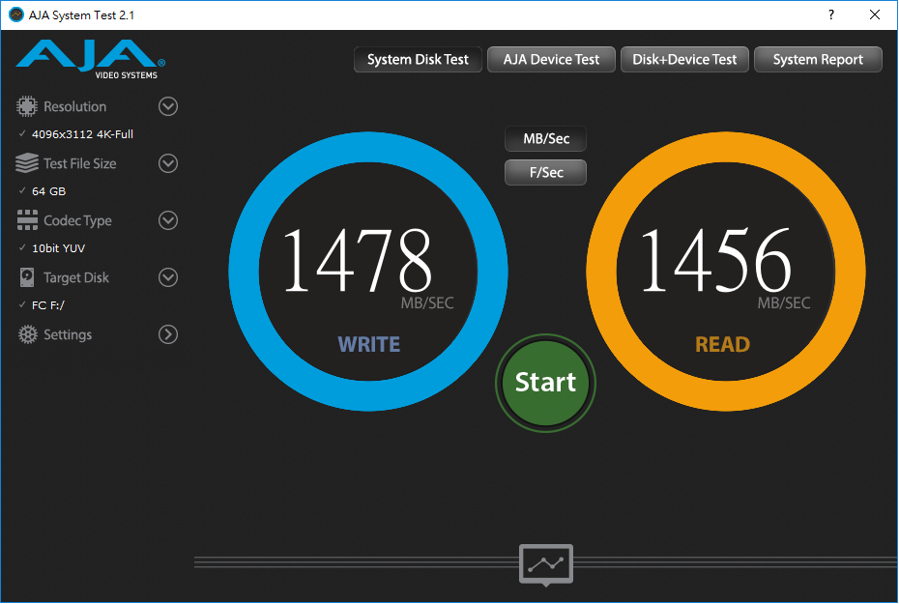Close the AJA System Test window
This screenshot has height=604, width=899.
[875, 14]
